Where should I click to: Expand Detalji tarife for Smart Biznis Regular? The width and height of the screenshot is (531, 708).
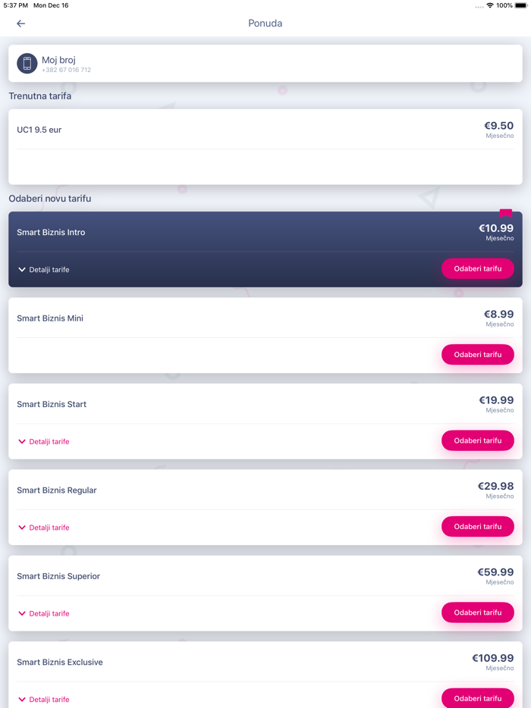[x=43, y=527]
